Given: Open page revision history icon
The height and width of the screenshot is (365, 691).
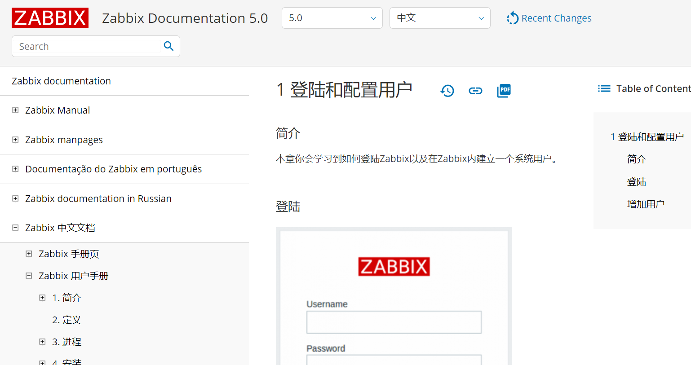Looking at the screenshot, I should pos(447,91).
